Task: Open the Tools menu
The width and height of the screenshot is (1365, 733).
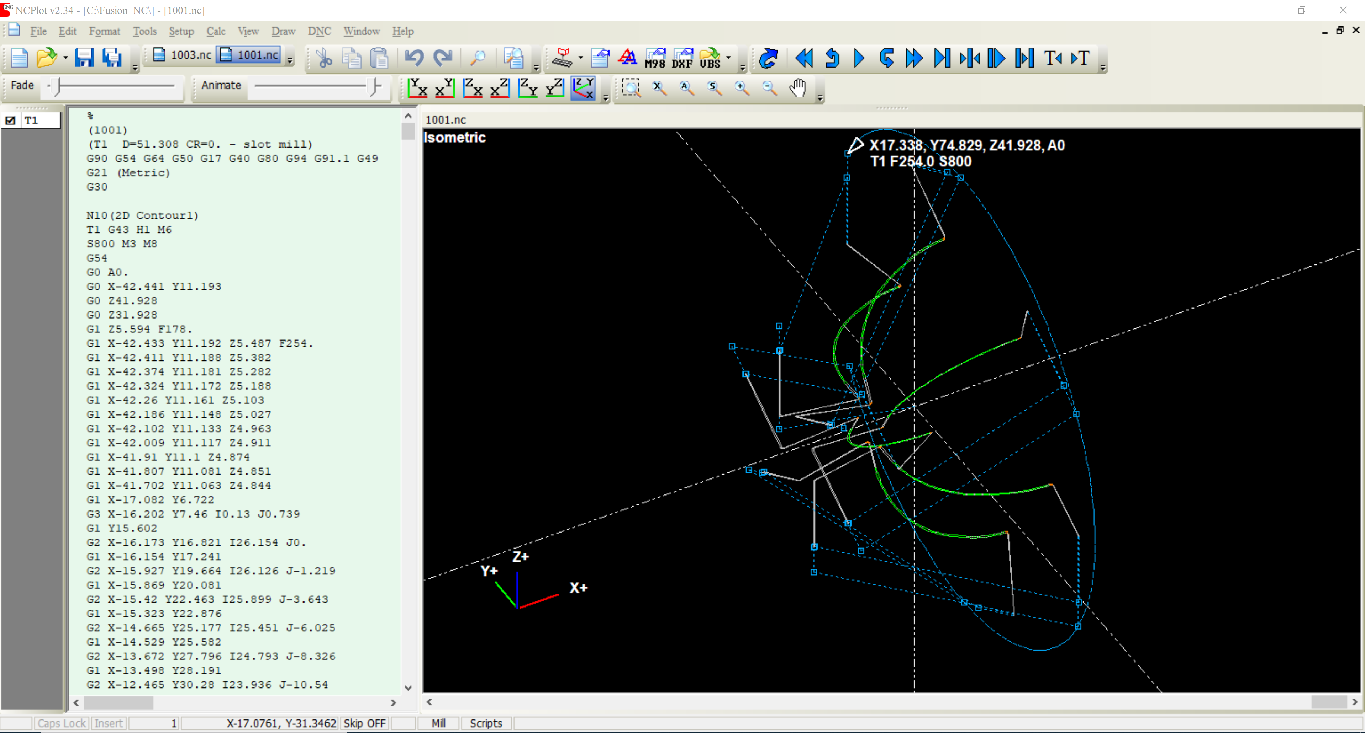Action: click(x=145, y=31)
